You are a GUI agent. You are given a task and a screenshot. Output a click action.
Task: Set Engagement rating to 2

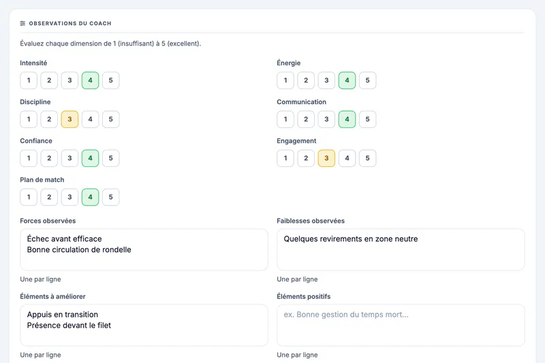pos(306,158)
